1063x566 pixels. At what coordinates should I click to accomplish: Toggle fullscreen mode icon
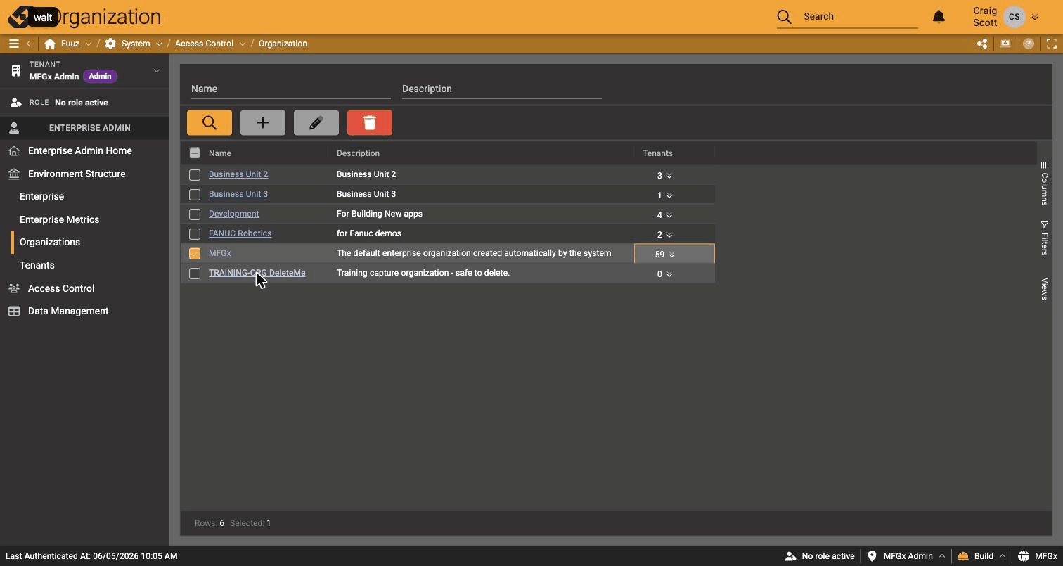(x=1052, y=44)
